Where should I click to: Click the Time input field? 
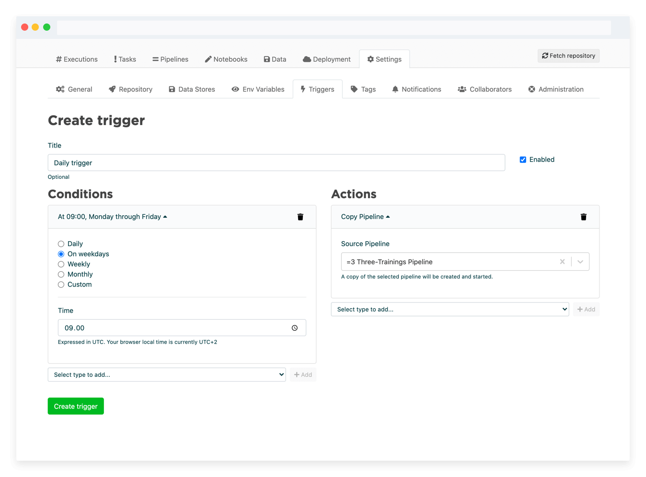pos(182,328)
